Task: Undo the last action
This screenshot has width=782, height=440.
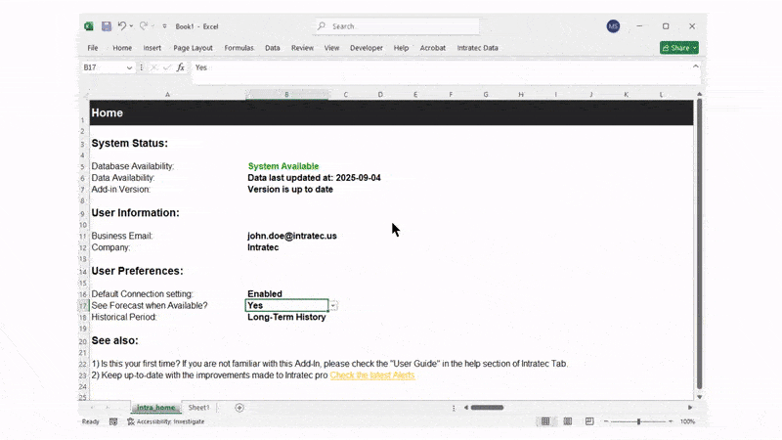Action: (x=121, y=26)
